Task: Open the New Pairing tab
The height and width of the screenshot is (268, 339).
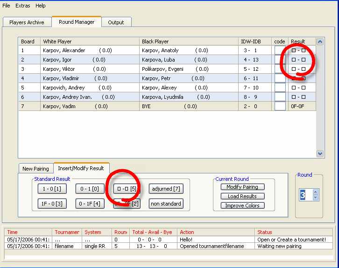Action: (x=36, y=169)
